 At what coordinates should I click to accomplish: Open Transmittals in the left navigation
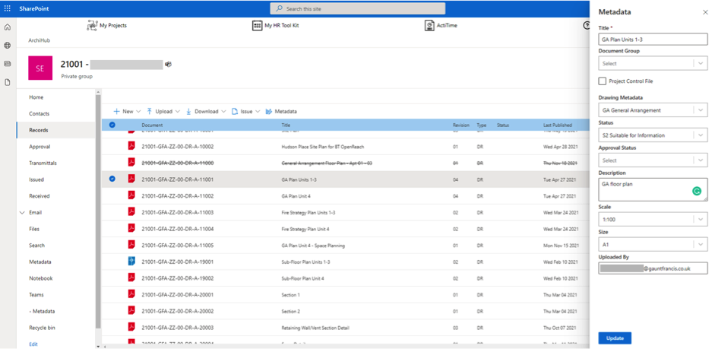click(x=43, y=163)
